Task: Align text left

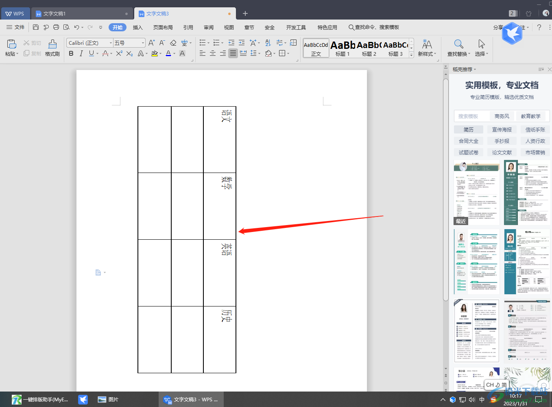Action: point(202,53)
